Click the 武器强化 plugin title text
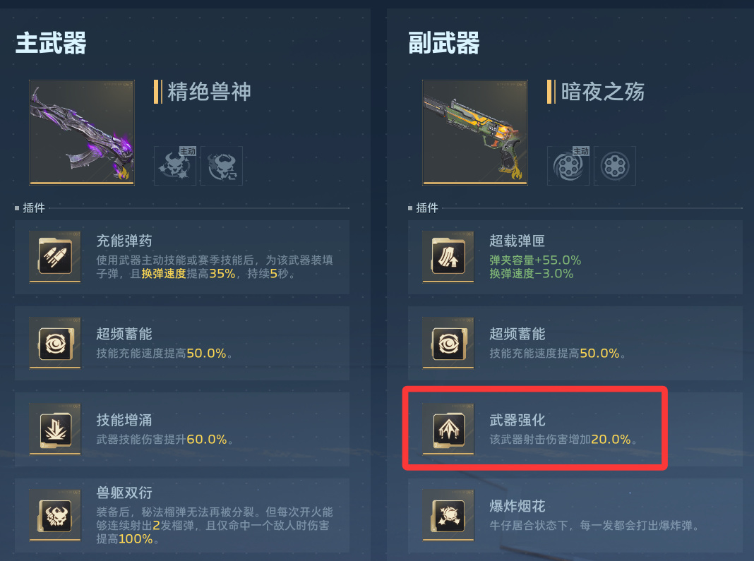This screenshot has height=561, width=754. [x=517, y=420]
